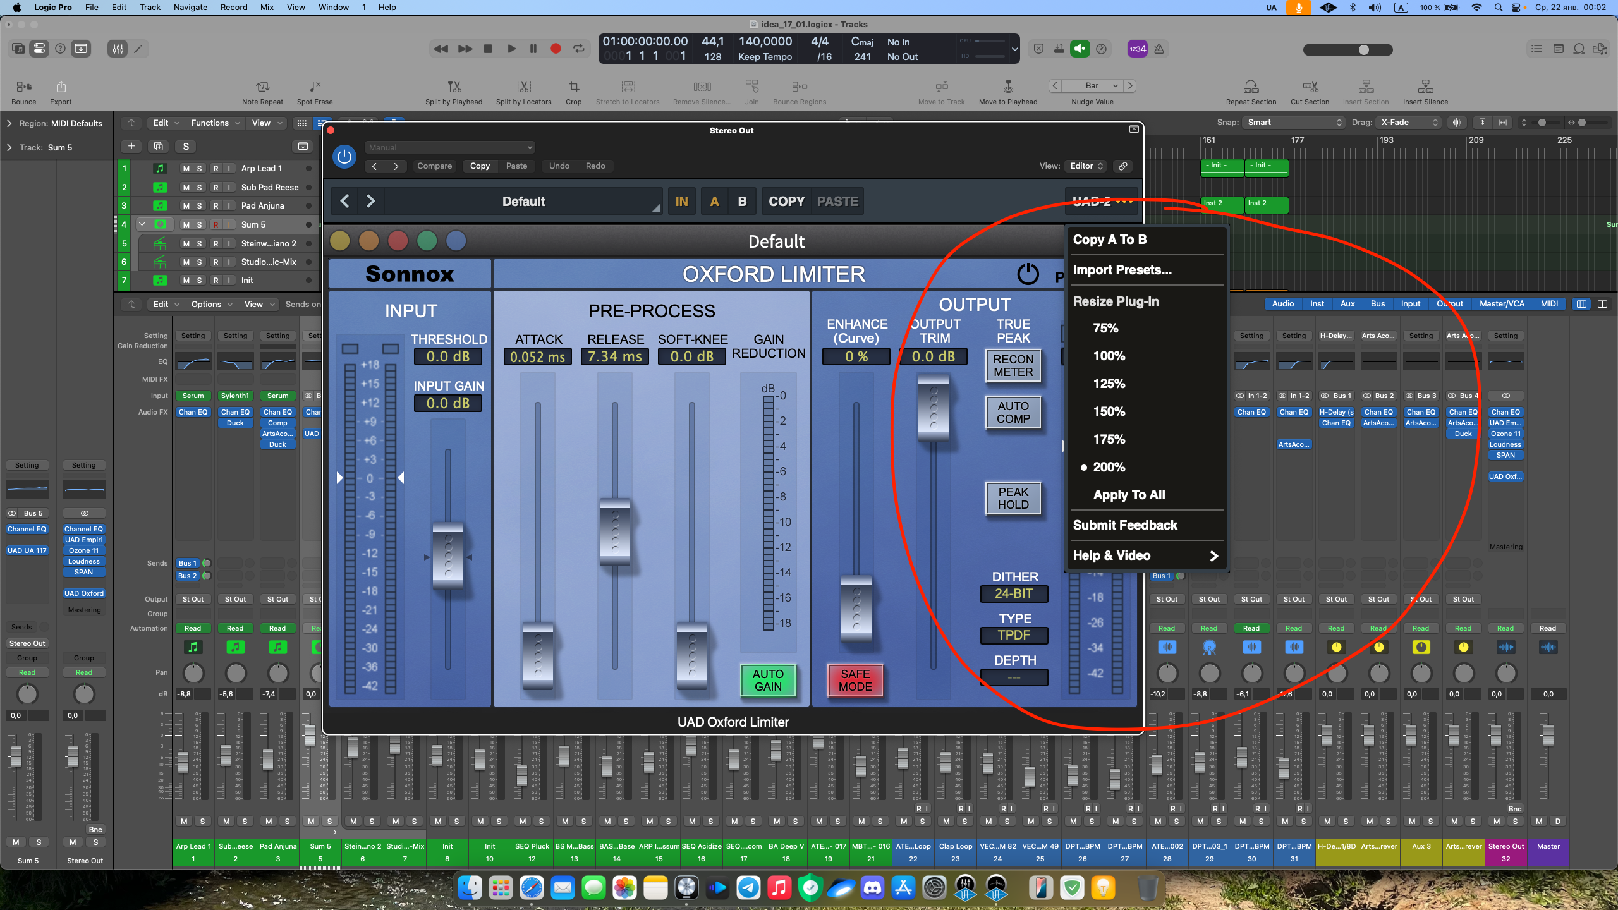Click the red Record button in transport

point(556,49)
